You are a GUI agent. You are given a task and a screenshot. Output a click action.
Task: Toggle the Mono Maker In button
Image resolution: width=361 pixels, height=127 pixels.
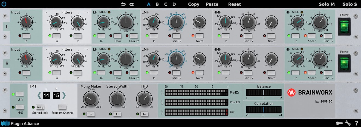(x=91, y=114)
